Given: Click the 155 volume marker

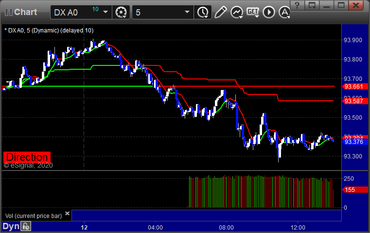Looking at the screenshot, I should pos(354,190).
